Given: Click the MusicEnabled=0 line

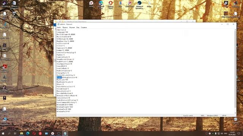Looking at the screenshot, I should (64, 37).
